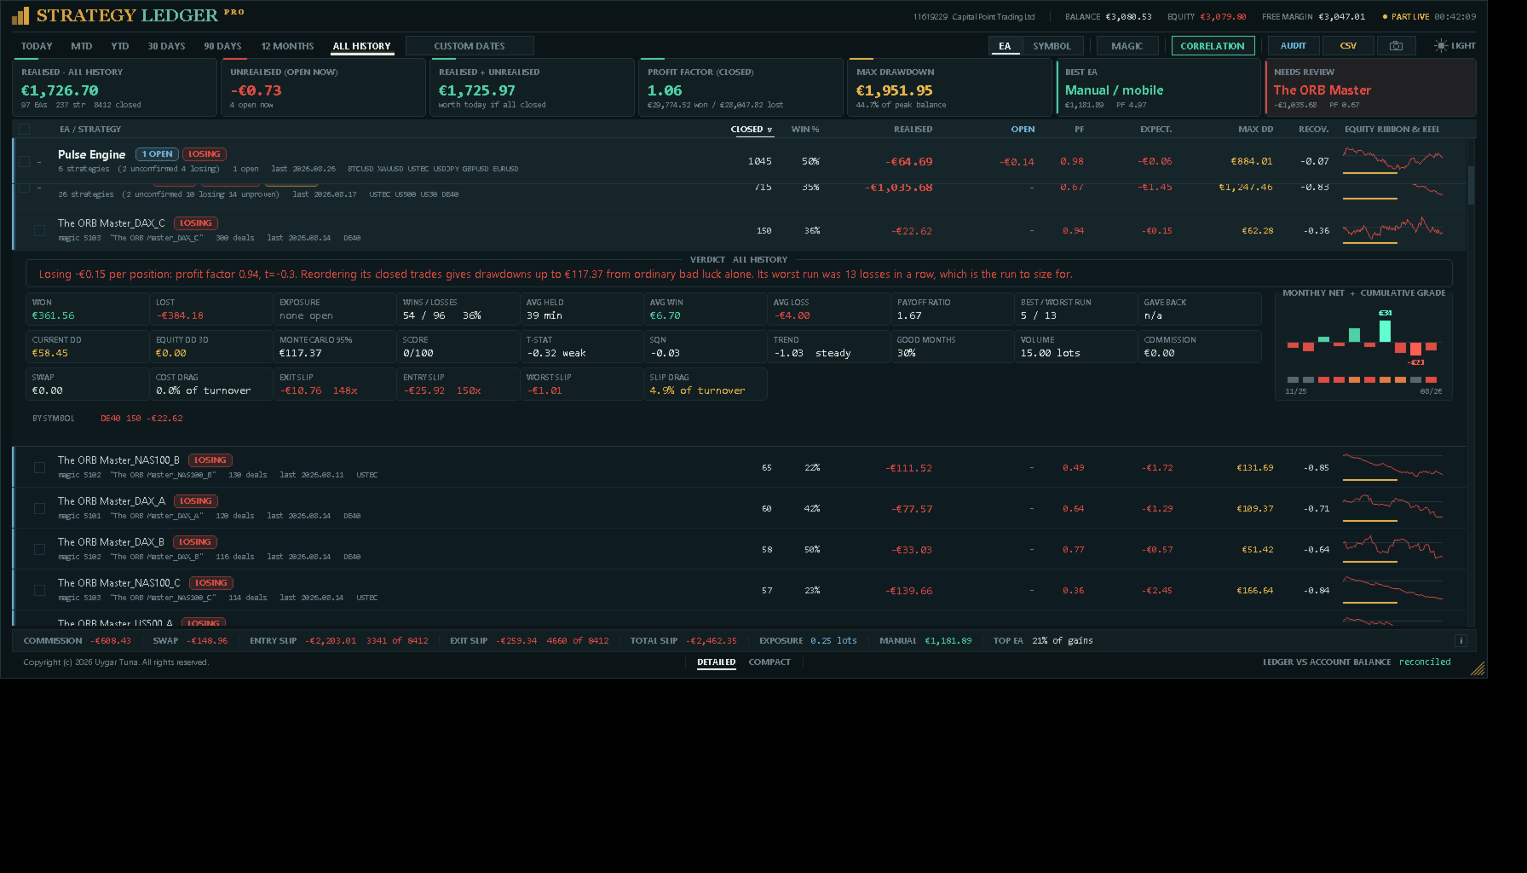Select the ALL HISTORY period tab
The width and height of the screenshot is (1527, 873).
[361, 46]
